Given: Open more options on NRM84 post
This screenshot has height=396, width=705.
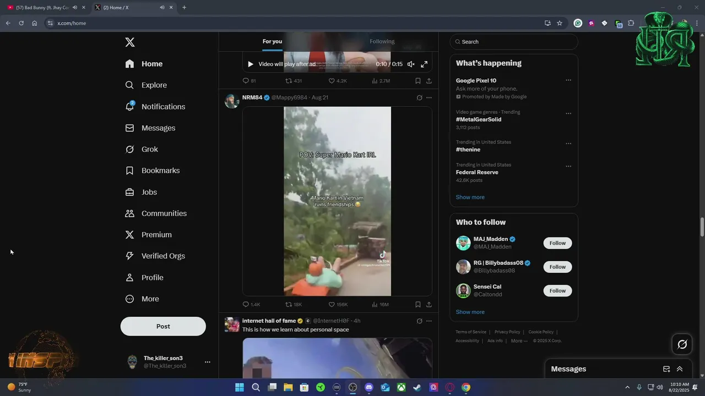Looking at the screenshot, I should [429, 98].
